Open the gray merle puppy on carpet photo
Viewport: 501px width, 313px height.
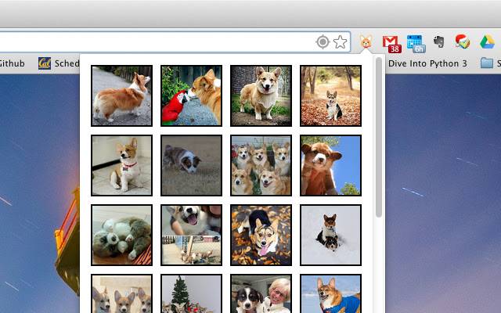[191, 165]
